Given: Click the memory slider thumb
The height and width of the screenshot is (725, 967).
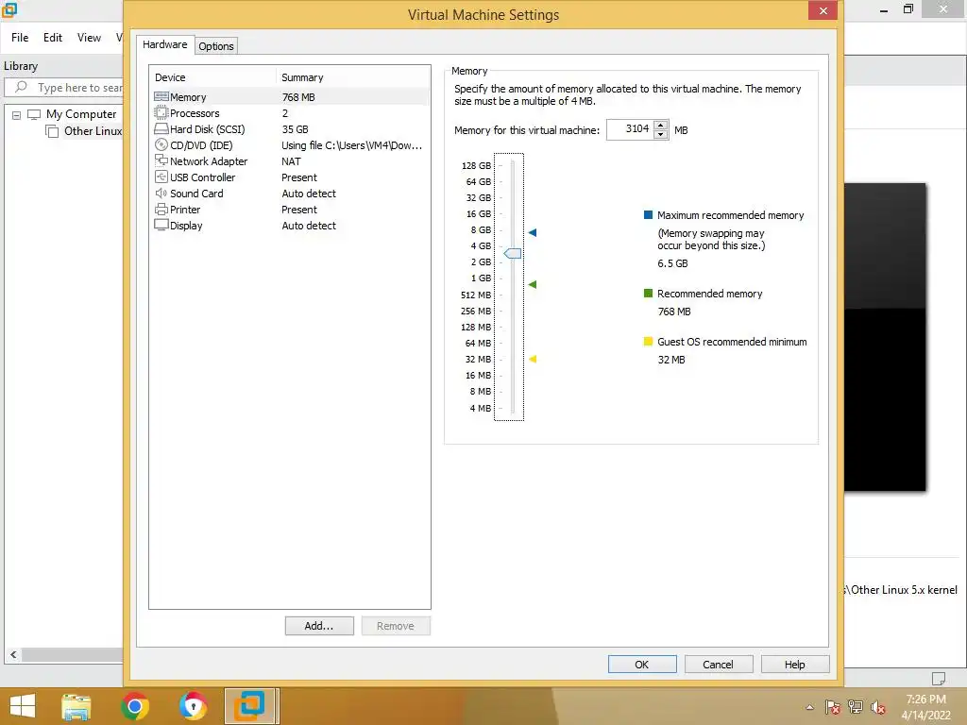Looking at the screenshot, I should 513,253.
